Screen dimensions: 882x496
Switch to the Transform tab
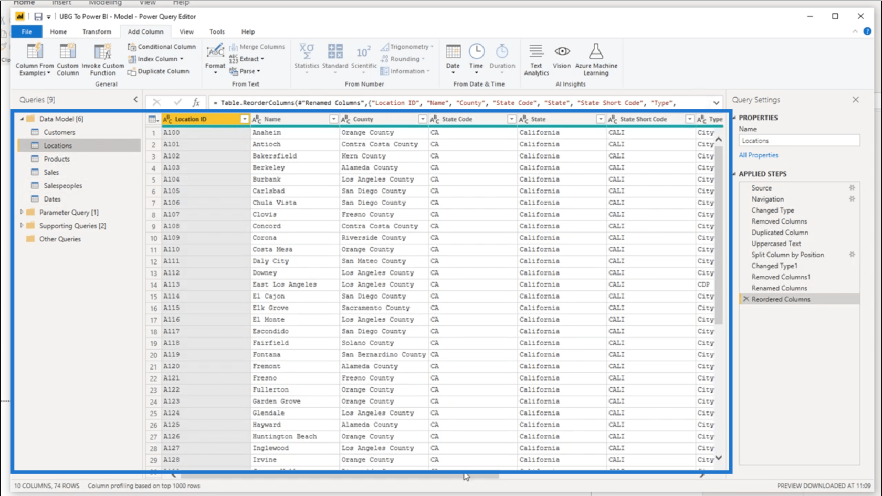coord(97,31)
